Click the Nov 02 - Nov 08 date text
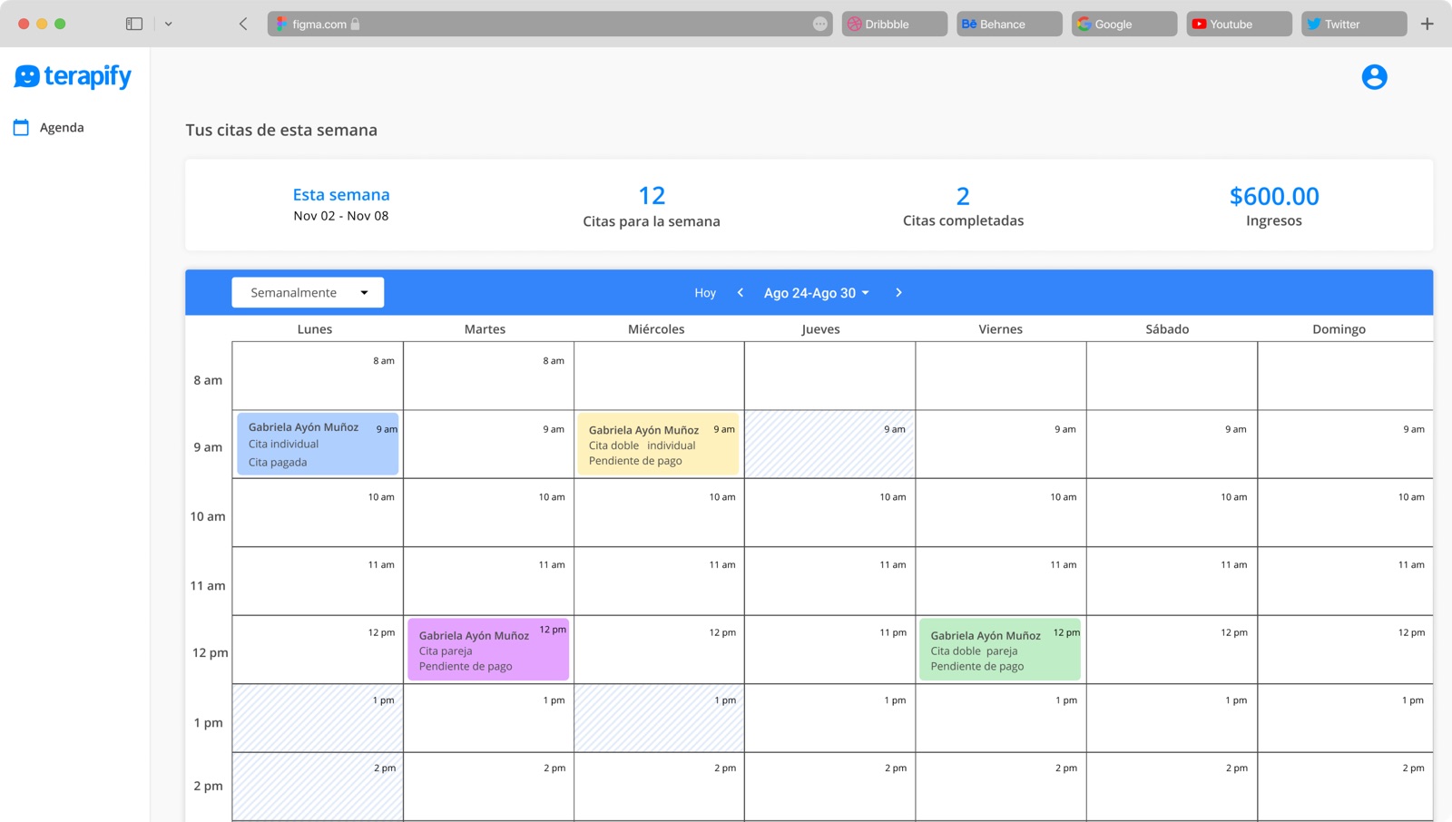This screenshot has height=822, width=1452. 341,216
